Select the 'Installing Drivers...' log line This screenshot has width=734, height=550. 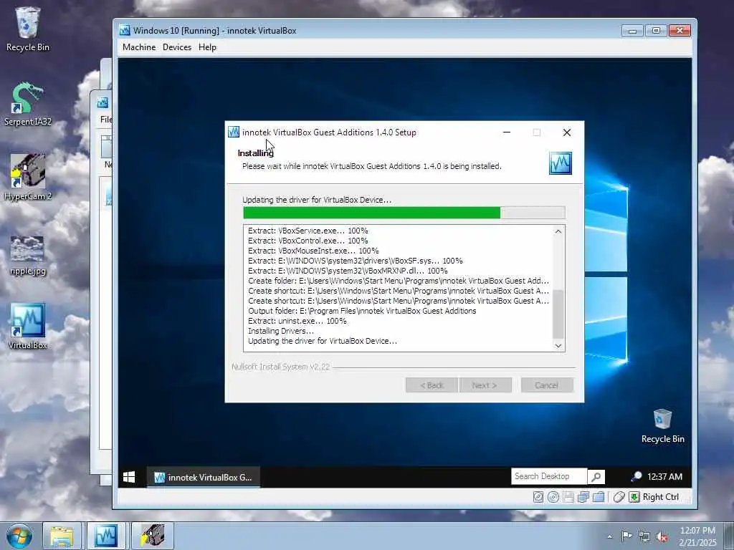point(281,331)
